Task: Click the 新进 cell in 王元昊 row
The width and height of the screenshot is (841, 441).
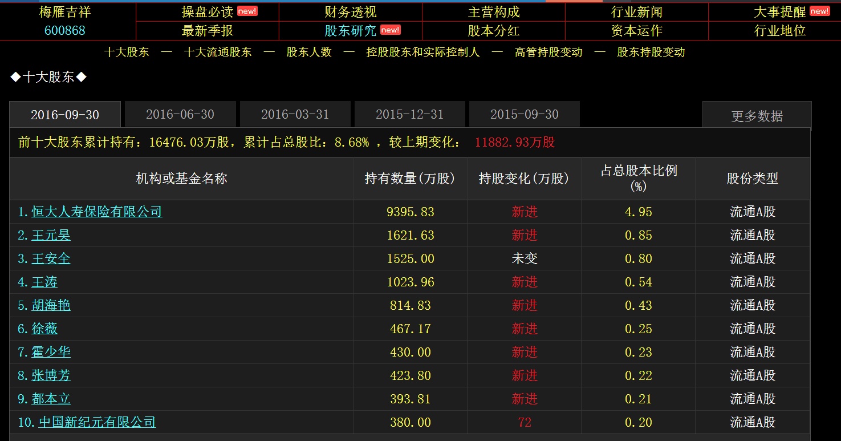Action: click(525, 235)
